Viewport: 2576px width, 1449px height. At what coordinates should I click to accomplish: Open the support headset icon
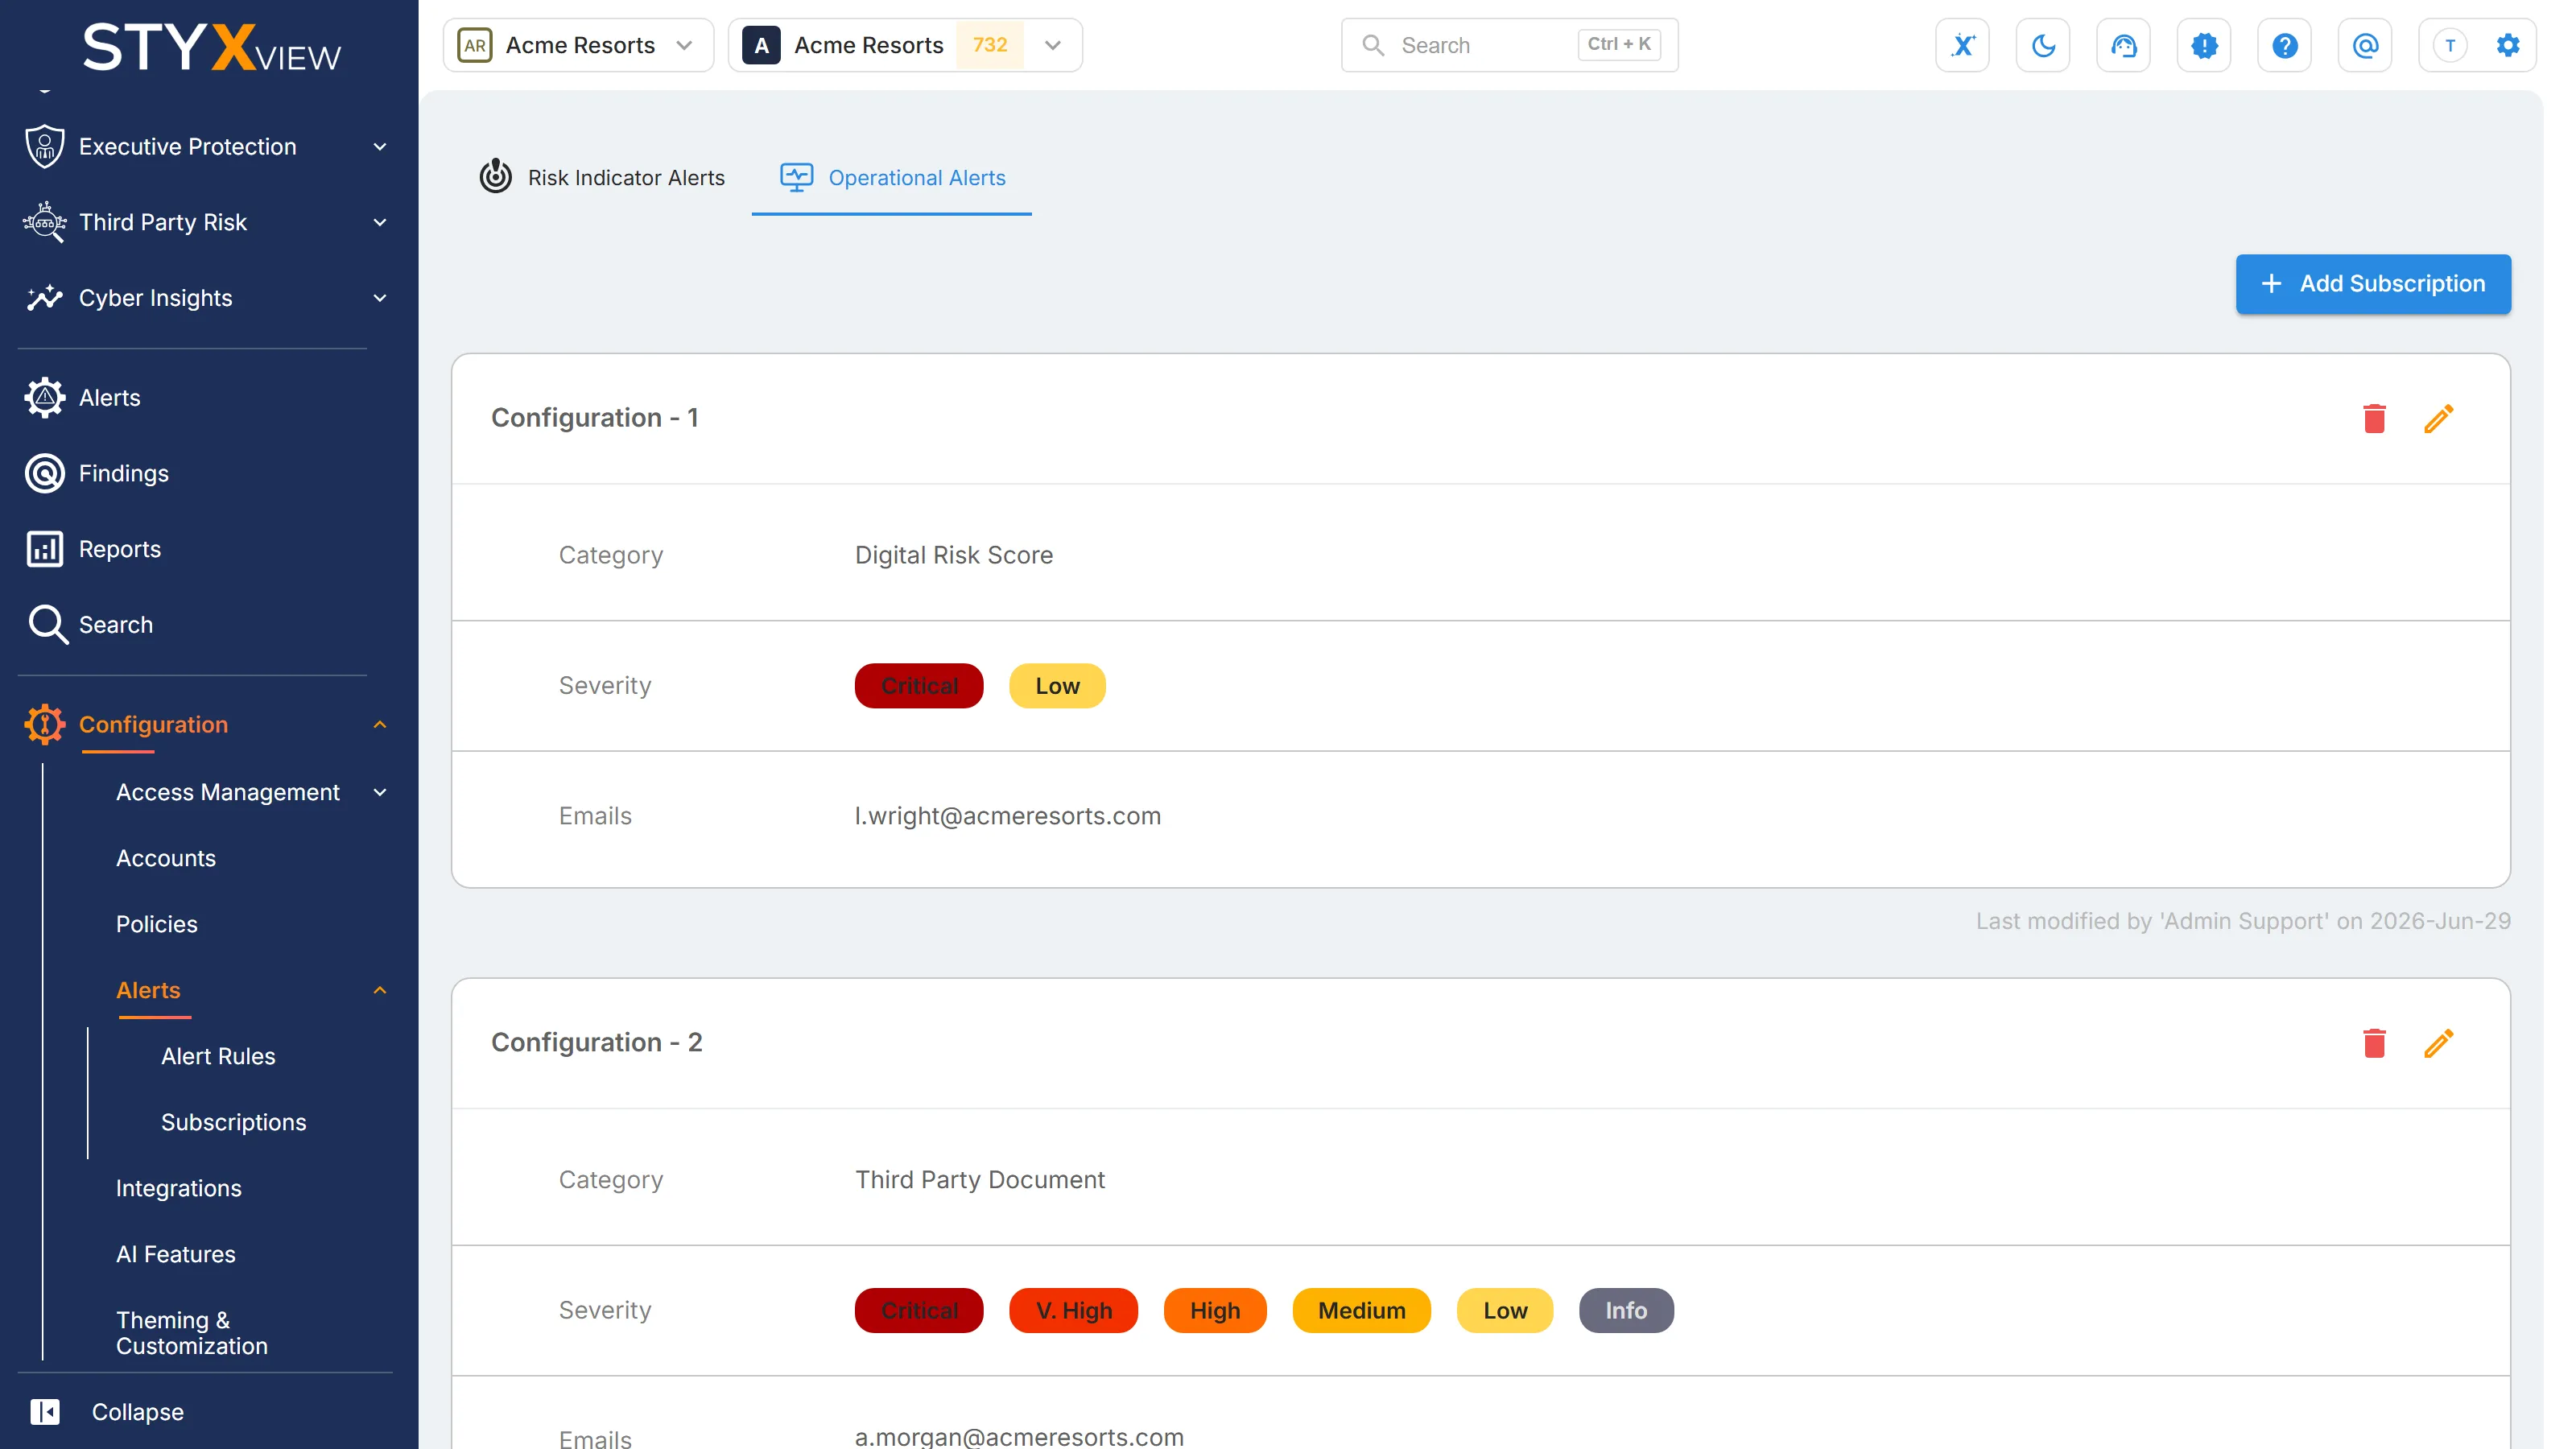tap(2123, 45)
